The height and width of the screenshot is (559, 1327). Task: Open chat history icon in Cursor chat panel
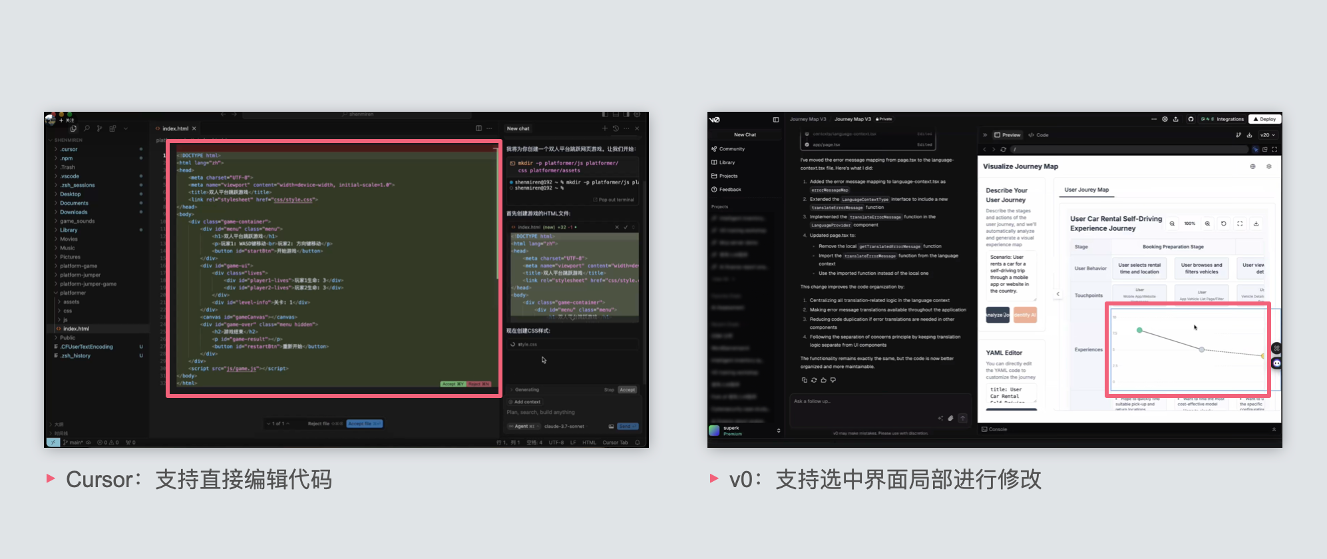coord(616,128)
